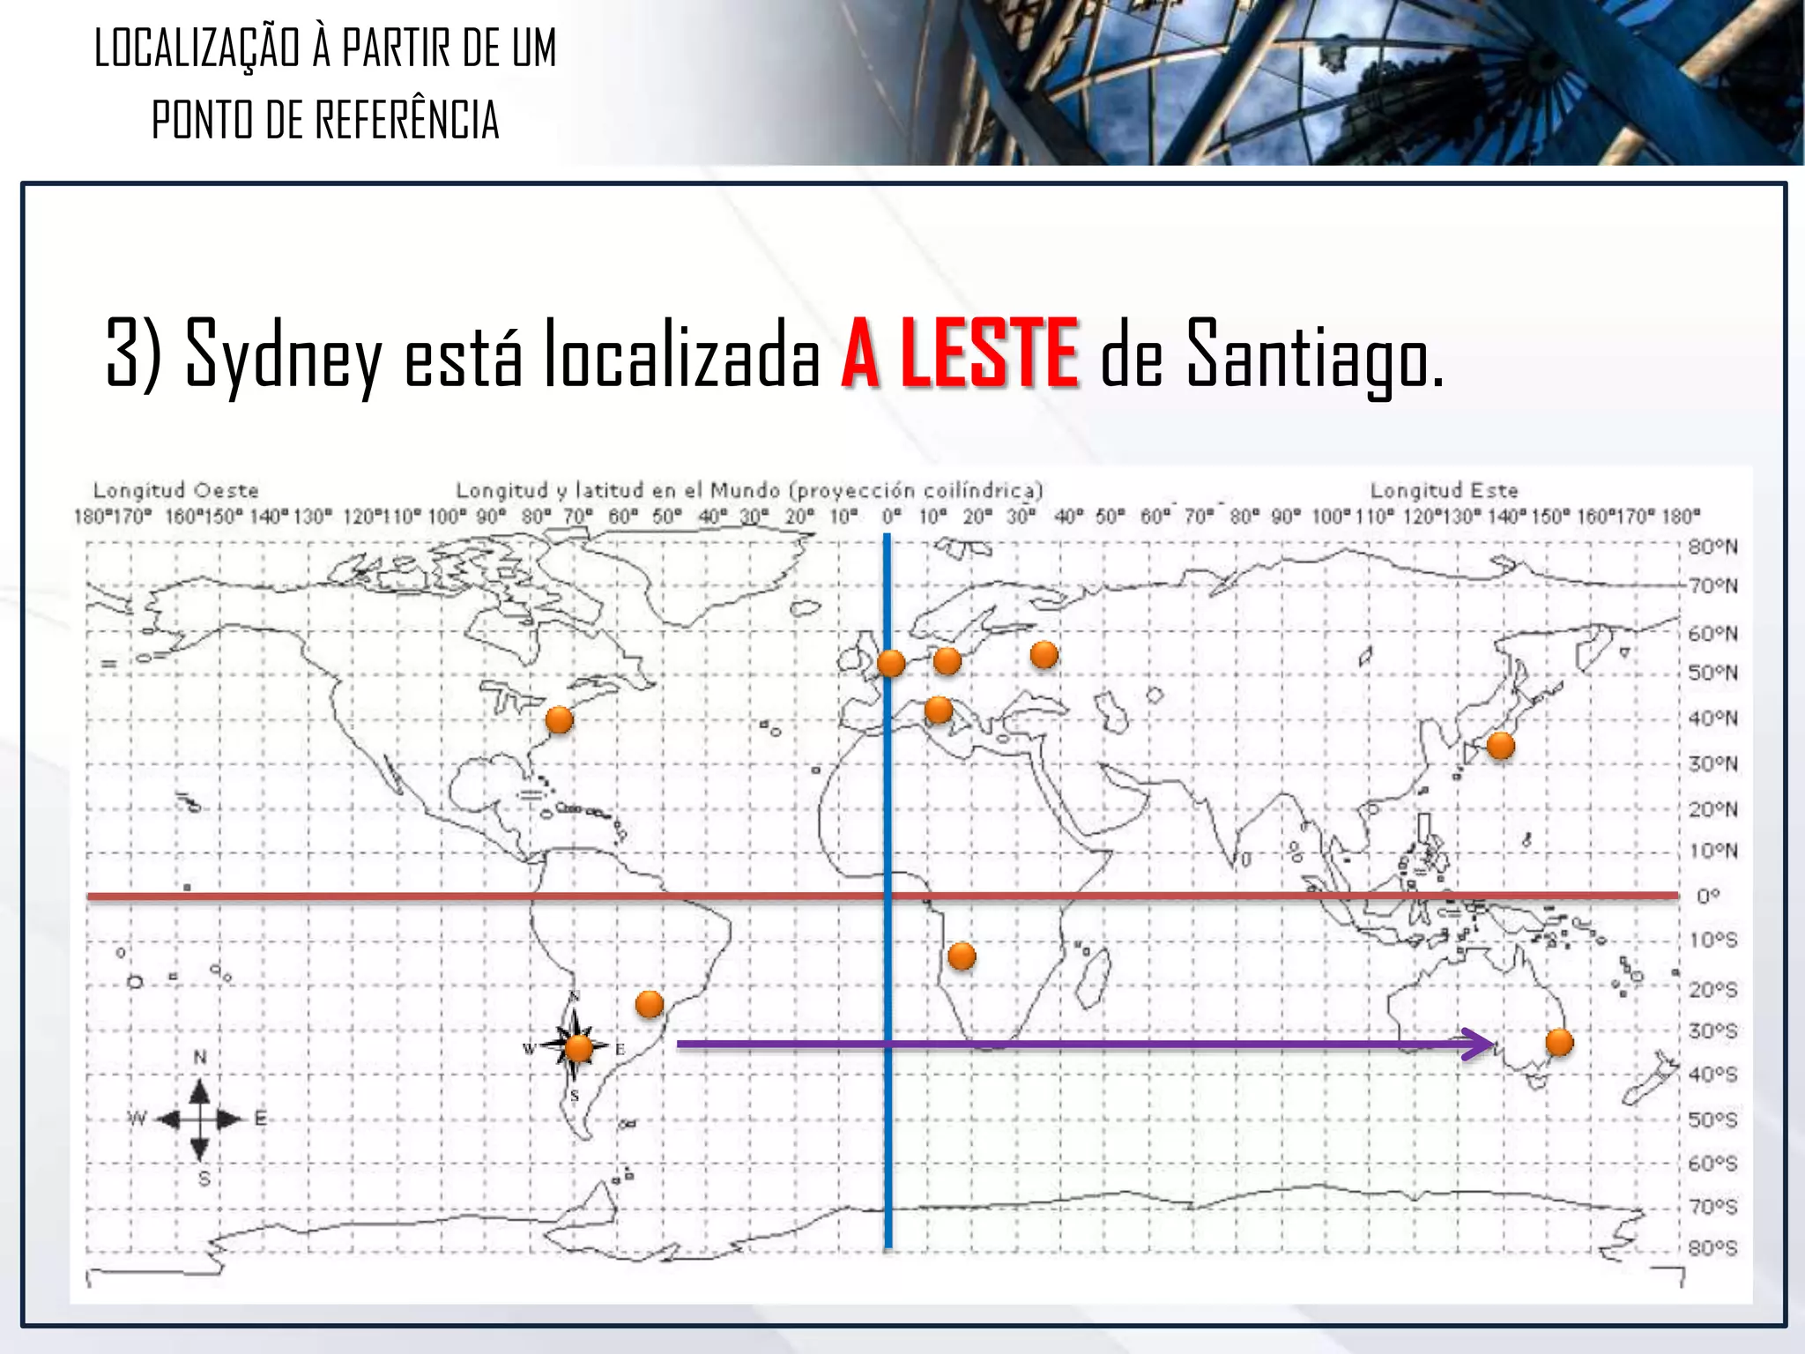This screenshot has height=1354, width=1805.
Task: Click the '50°S' latitude label
Action: point(1713,1120)
